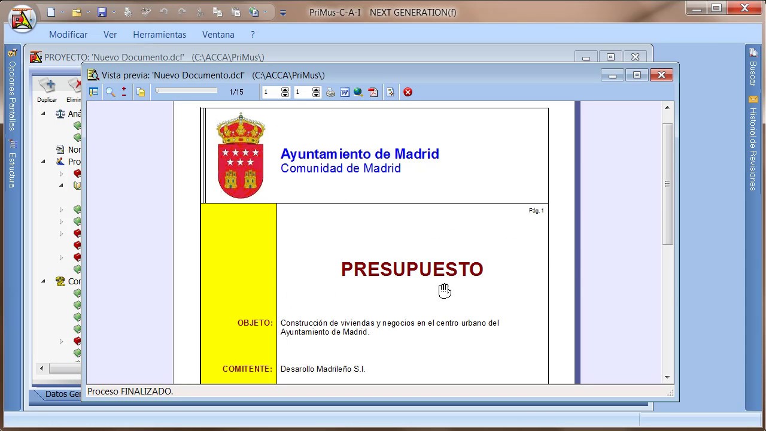Open dropdown arrow next to New document icon
766x431 pixels.
63,13
